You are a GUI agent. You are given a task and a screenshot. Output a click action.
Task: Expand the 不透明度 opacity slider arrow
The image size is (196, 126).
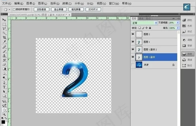pyautogui.click(x=178, y=23)
